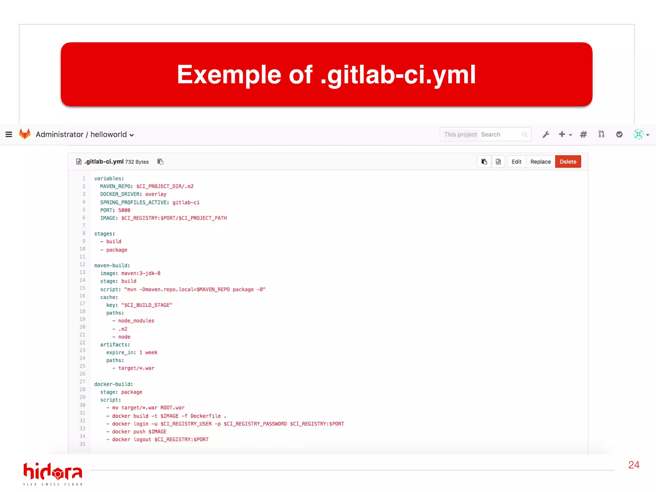Screen dimensions: 656x492
Task: Click the 'This project' search scope label
Action: click(x=460, y=135)
